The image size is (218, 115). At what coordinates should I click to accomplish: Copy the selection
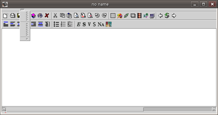[x=62, y=15]
